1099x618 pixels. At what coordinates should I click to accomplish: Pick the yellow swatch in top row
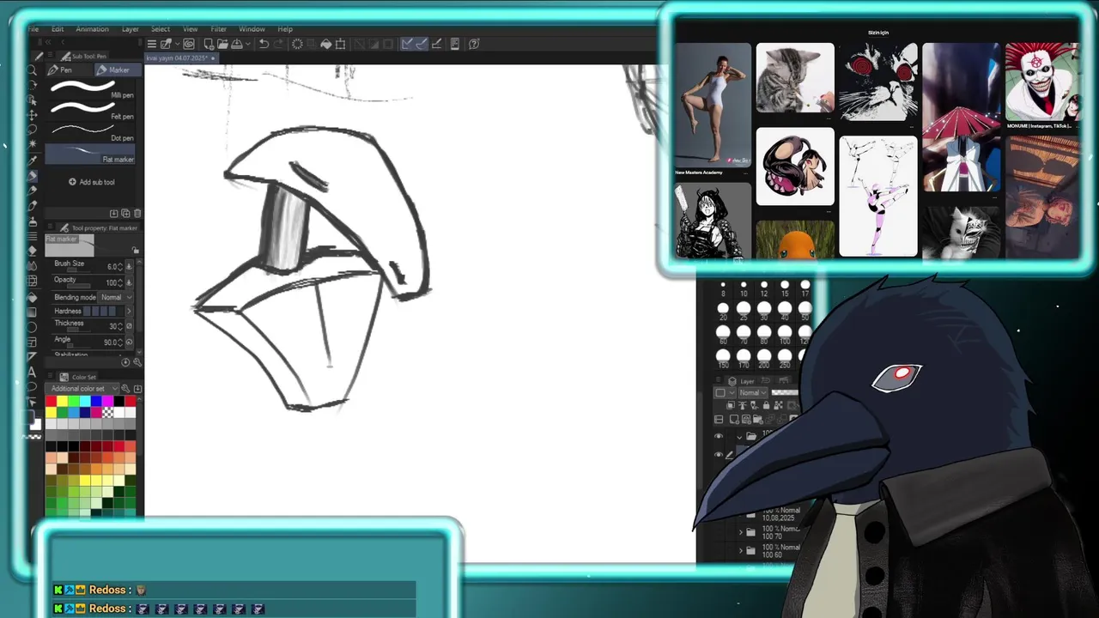coord(62,401)
